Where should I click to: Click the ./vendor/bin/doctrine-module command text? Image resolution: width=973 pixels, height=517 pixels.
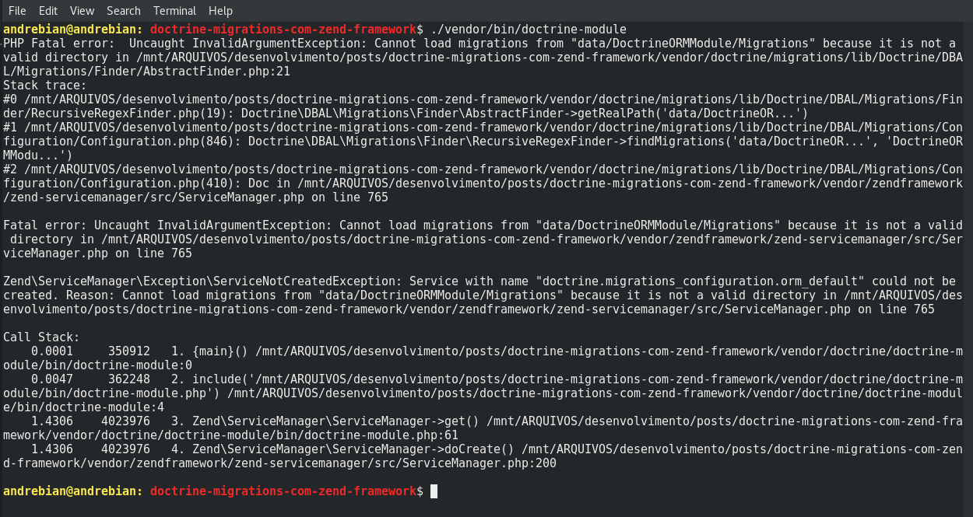click(x=529, y=29)
